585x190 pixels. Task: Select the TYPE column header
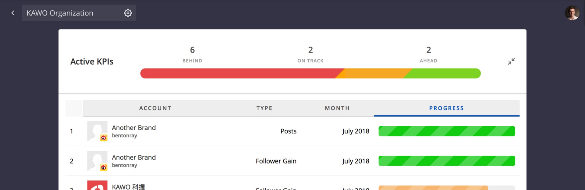(x=264, y=108)
